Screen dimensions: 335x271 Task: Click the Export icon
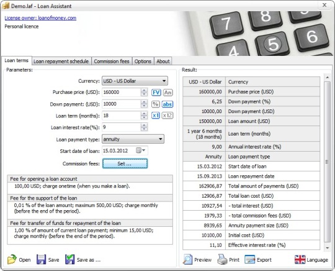coord(250,259)
